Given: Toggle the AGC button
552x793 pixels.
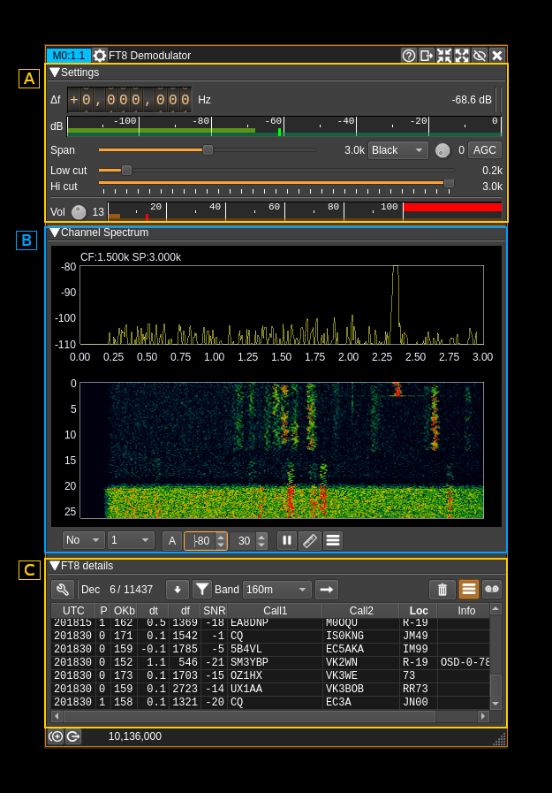Looking at the screenshot, I should pos(484,150).
